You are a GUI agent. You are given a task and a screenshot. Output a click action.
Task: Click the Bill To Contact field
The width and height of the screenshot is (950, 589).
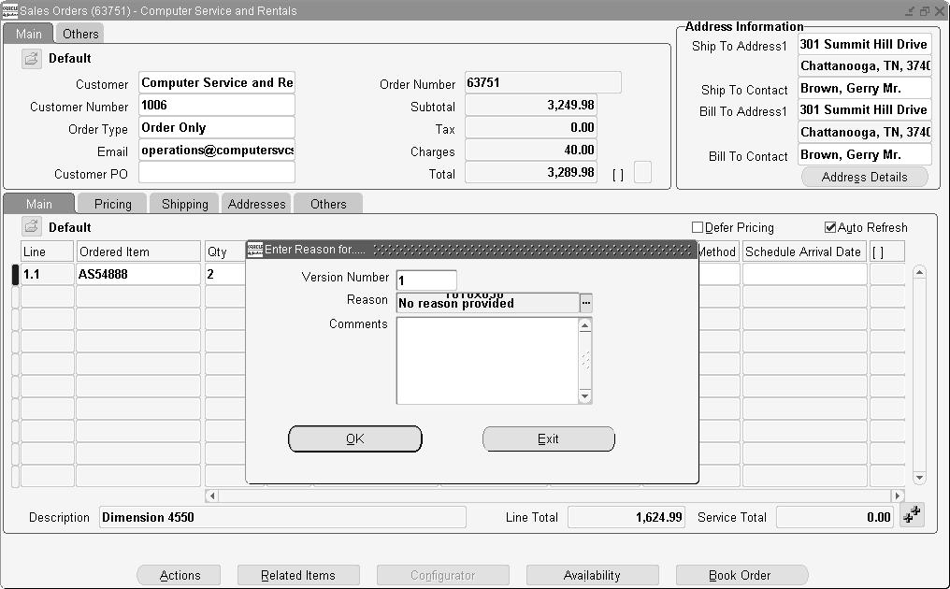tap(865, 154)
